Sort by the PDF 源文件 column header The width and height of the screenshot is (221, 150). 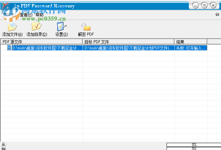click(x=42, y=42)
